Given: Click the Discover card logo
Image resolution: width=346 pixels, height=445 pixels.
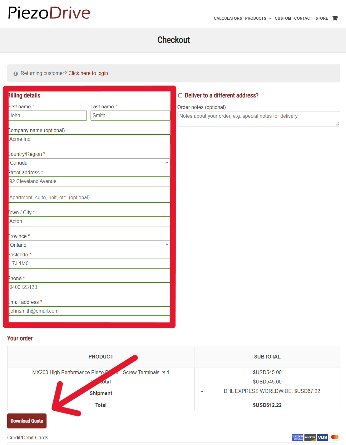Looking at the screenshot, I should point(310,438).
